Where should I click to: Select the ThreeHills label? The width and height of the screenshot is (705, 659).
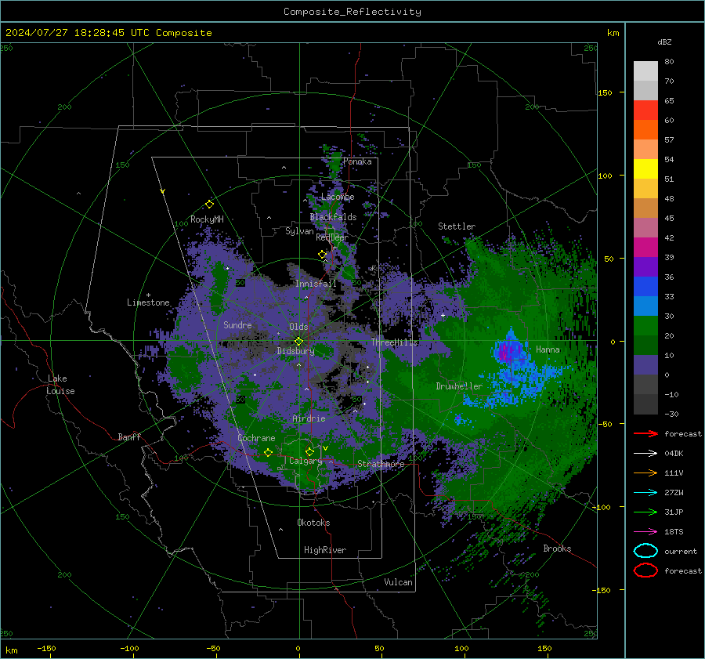[394, 342]
